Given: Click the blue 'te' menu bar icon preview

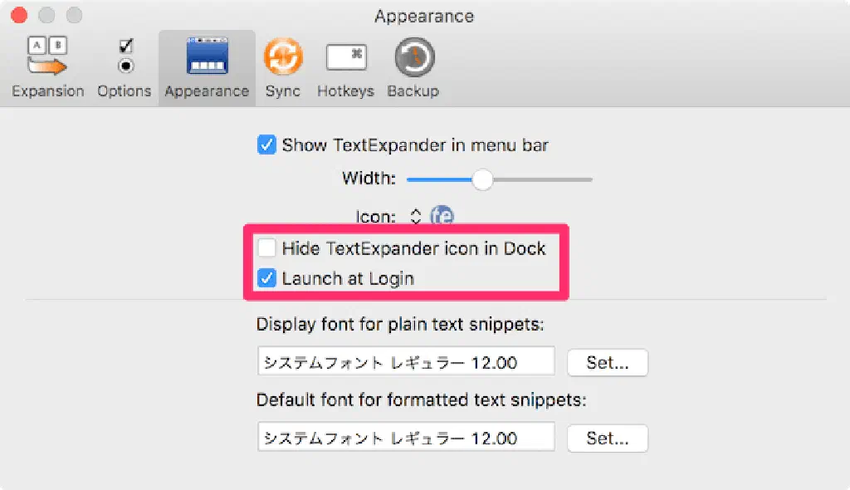Looking at the screenshot, I should 442,216.
